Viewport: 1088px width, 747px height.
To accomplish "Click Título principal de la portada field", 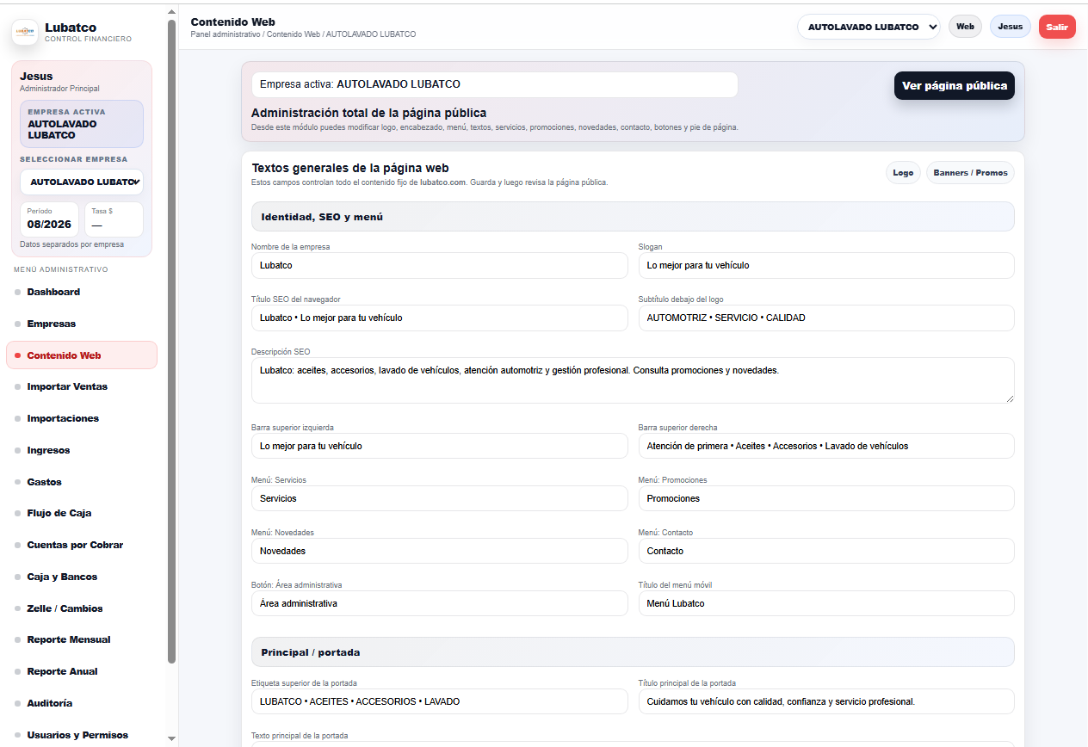I will tap(826, 701).
